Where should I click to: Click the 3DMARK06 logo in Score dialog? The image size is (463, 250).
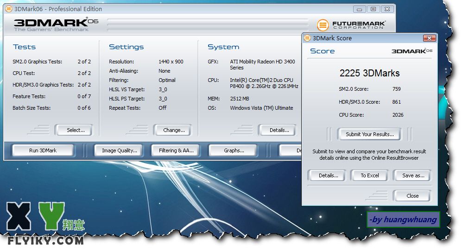[412, 51]
